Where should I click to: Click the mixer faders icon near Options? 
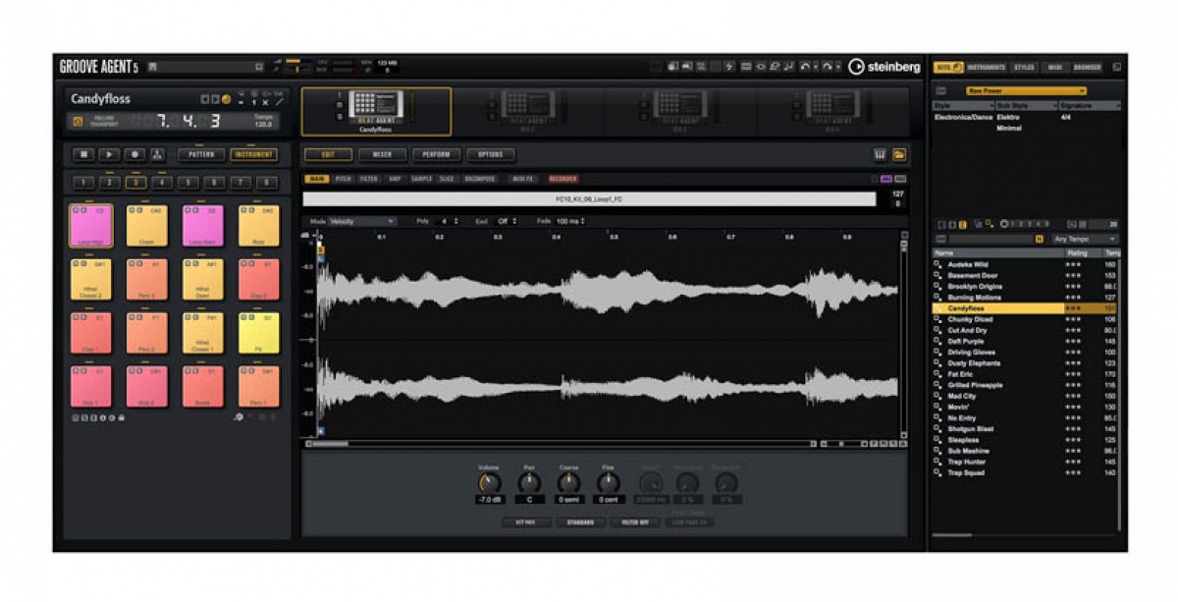point(881,154)
